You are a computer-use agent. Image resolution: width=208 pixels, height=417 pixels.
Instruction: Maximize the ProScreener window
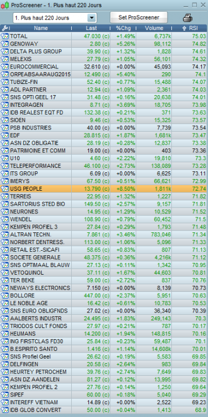[x=195, y=5]
